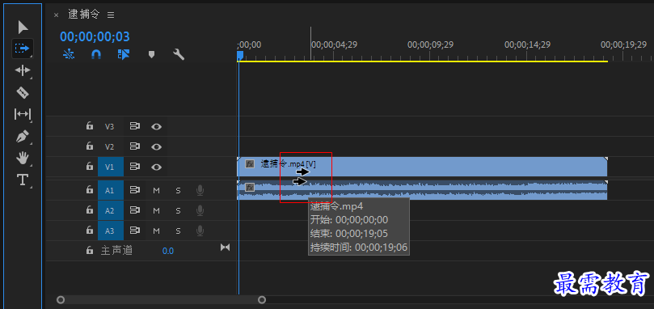
Task: Click right zoom scrollbar handle
Action: 261,299
